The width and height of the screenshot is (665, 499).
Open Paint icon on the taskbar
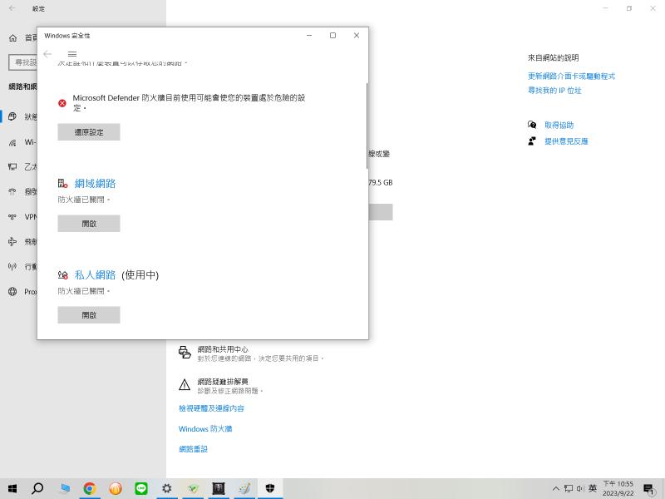[244, 489]
